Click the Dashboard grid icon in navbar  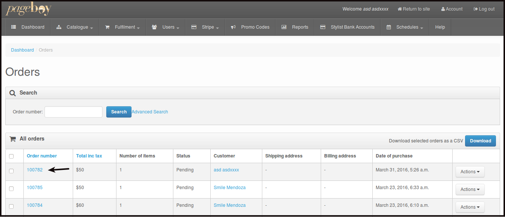[14, 27]
